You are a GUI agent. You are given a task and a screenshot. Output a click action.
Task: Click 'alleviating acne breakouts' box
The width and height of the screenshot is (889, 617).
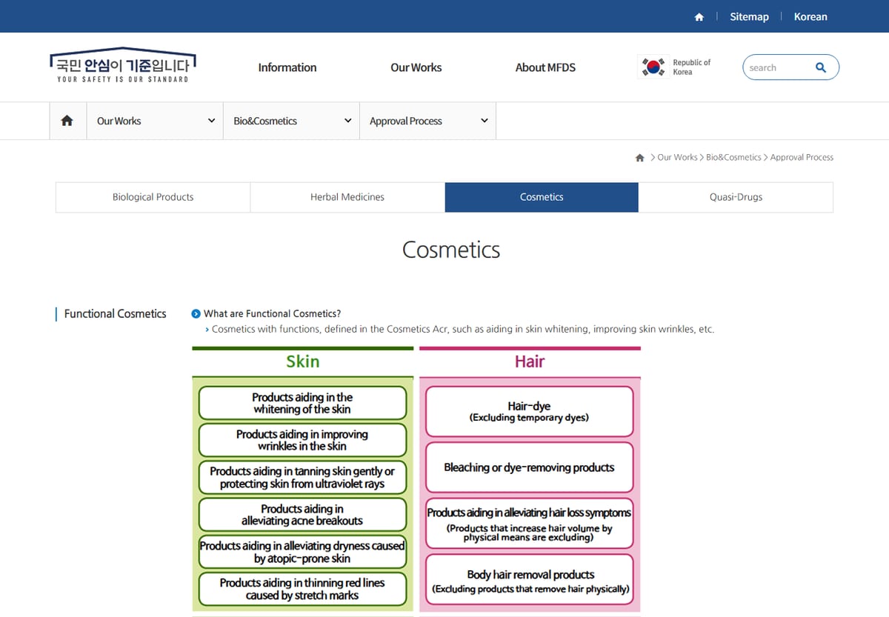point(302,515)
